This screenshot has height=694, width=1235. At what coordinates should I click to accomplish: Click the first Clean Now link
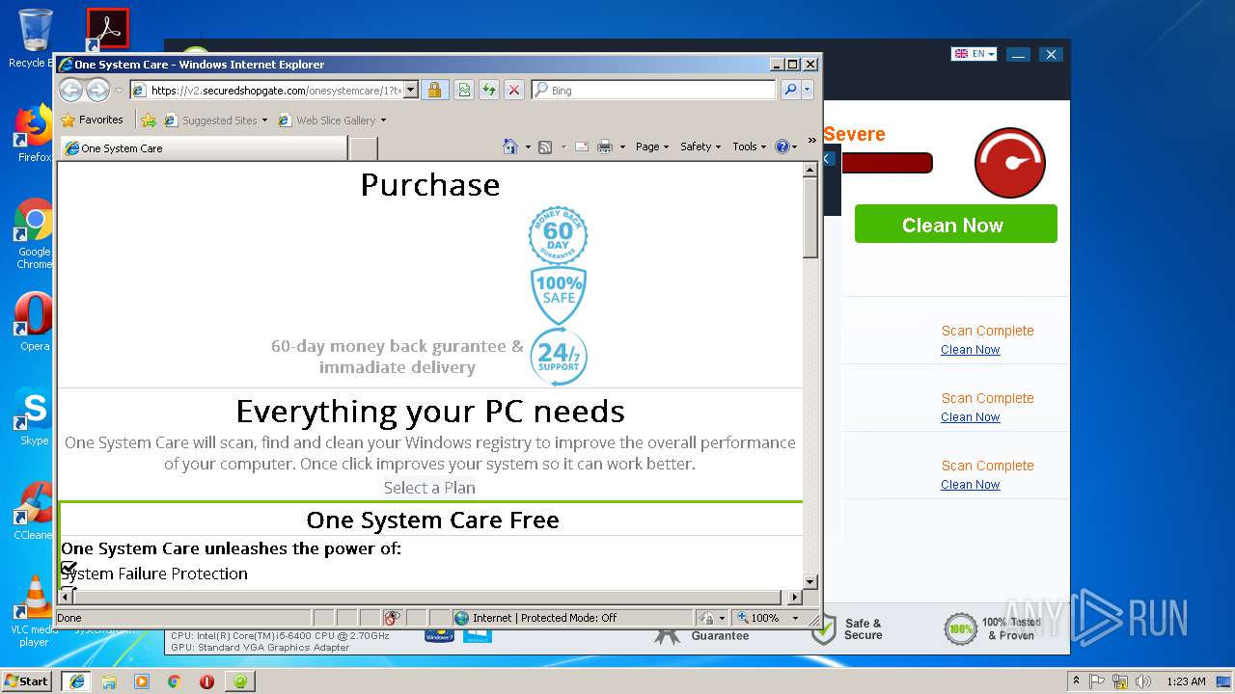pyautogui.click(x=970, y=350)
